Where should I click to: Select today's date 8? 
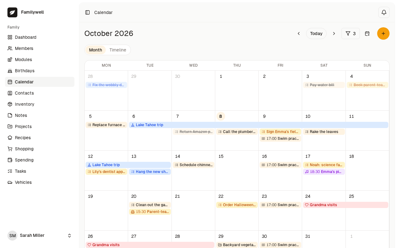tap(221, 116)
